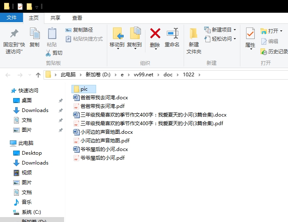Select 快速访问 in navigation pane

[28, 90]
